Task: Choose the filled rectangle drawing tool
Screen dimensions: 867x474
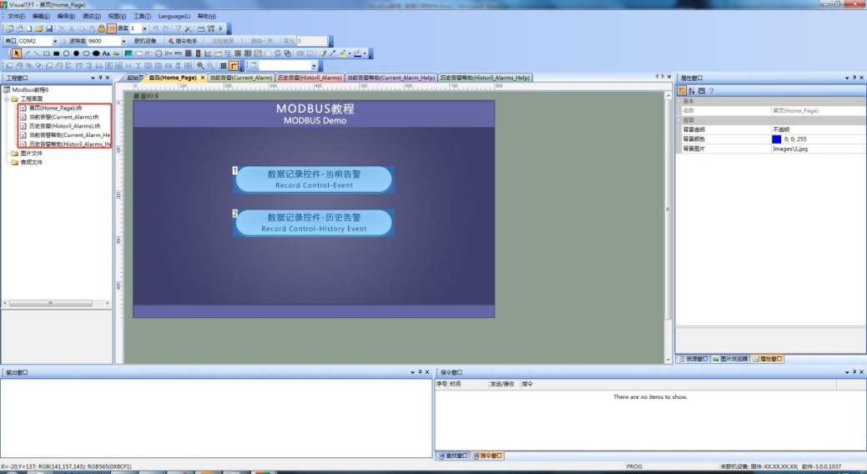Action: tap(57, 53)
